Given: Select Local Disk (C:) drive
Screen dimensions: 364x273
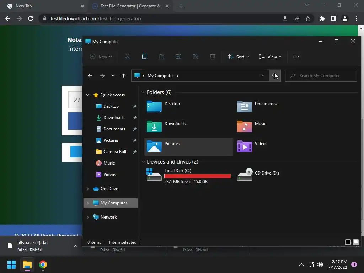Looking at the screenshot, I should (188, 176).
